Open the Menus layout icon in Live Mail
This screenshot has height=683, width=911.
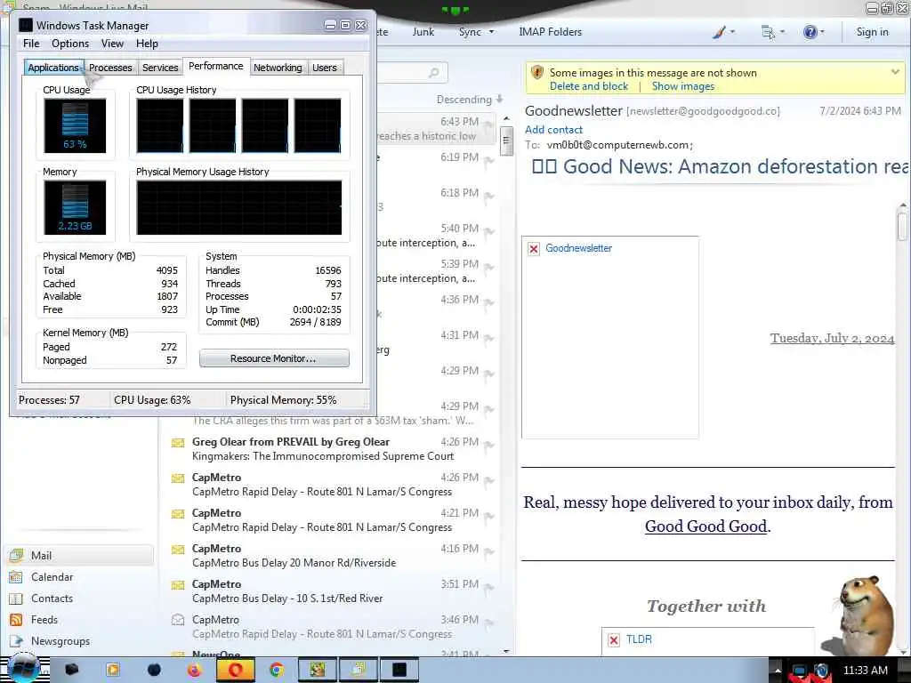click(x=768, y=32)
